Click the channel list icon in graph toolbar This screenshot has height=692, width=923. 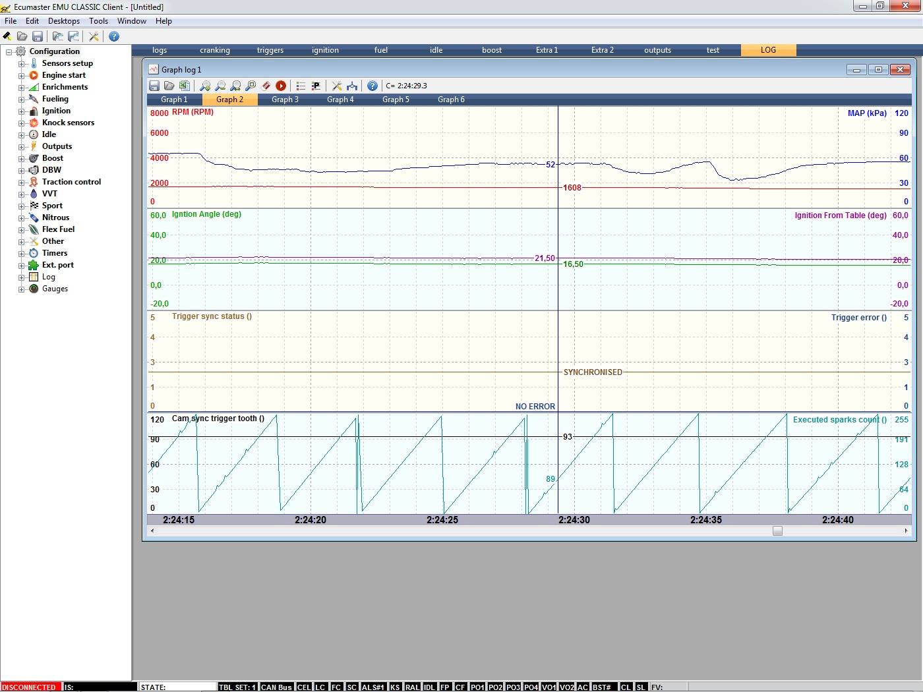click(301, 86)
